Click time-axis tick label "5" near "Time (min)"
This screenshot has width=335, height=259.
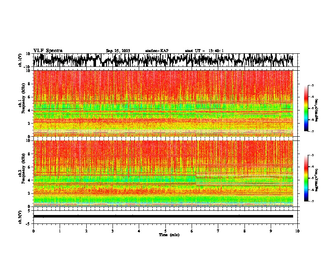pyautogui.click(x=165, y=231)
